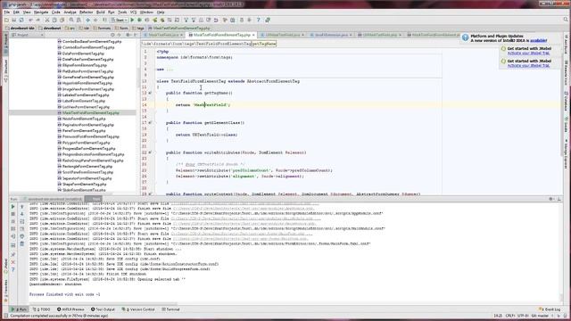
Task: Click the green Run button in main toolbar
Action: (x=133, y=20)
